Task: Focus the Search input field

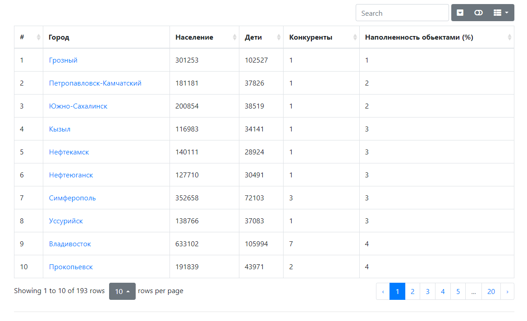Action: click(x=402, y=13)
